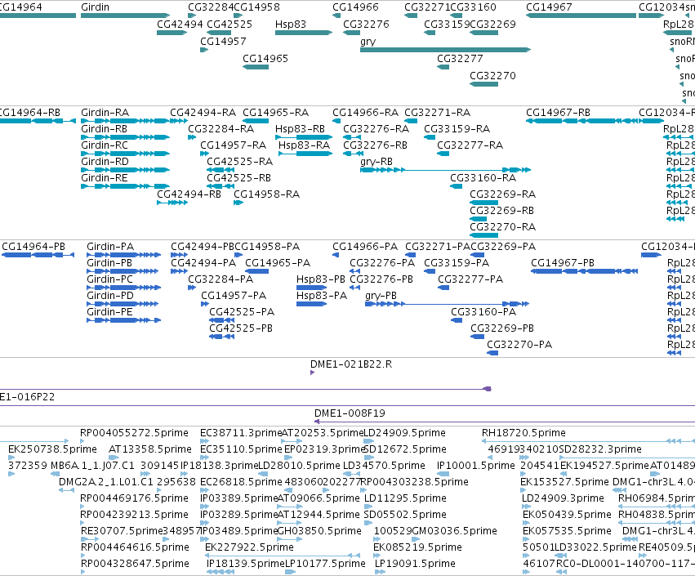
Task: Select the Girdin gene label
Action: coord(95,7)
